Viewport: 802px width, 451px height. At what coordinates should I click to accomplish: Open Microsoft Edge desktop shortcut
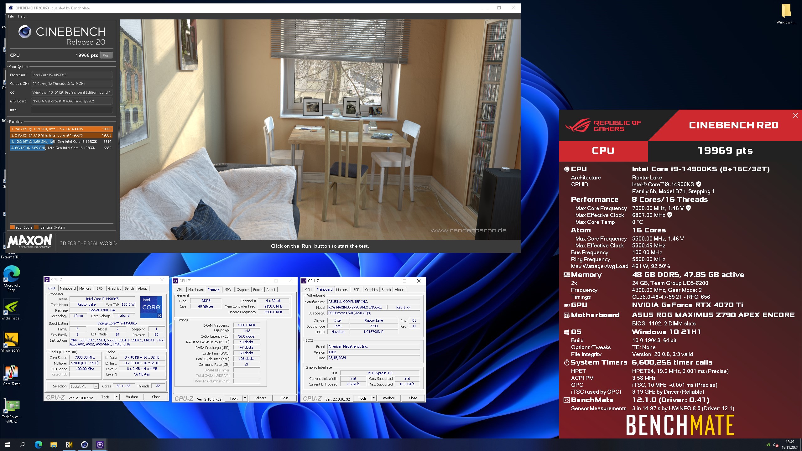(x=12, y=278)
